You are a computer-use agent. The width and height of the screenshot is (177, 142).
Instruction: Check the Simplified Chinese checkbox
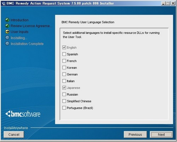point(64,101)
